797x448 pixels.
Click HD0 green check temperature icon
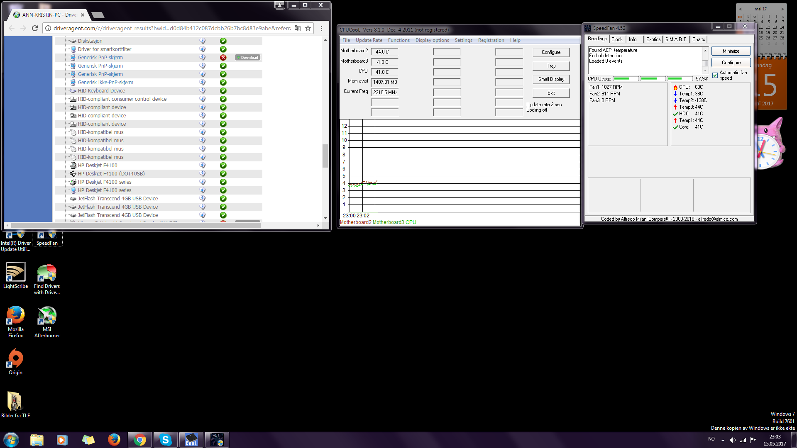[x=675, y=114]
